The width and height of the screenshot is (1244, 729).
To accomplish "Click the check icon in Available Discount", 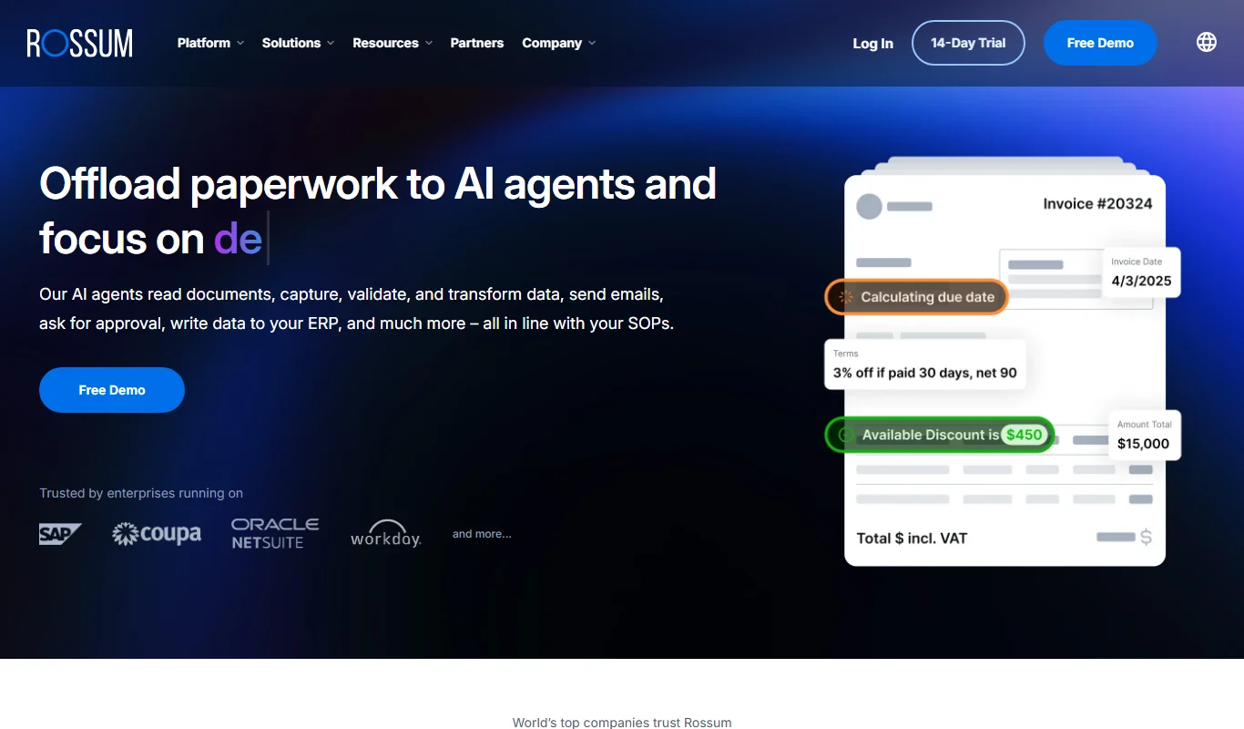I will point(845,435).
